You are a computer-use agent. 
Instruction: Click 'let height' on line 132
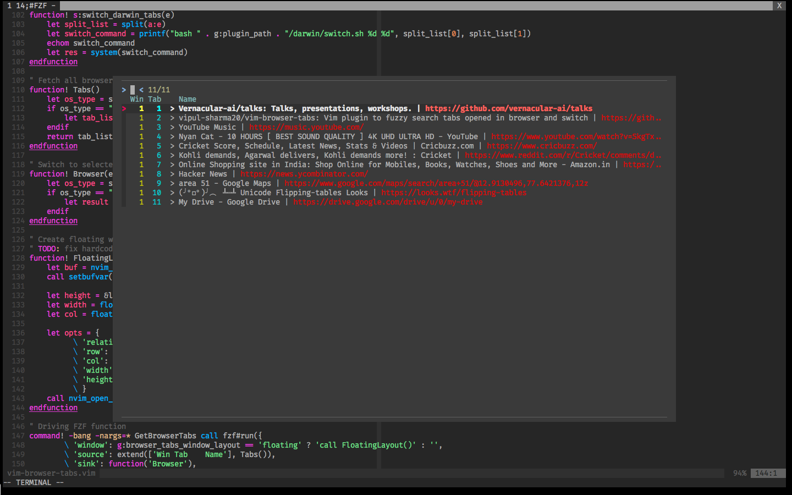(69, 295)
